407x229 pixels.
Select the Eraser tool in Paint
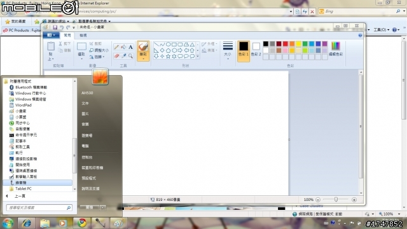pos(116,56)
